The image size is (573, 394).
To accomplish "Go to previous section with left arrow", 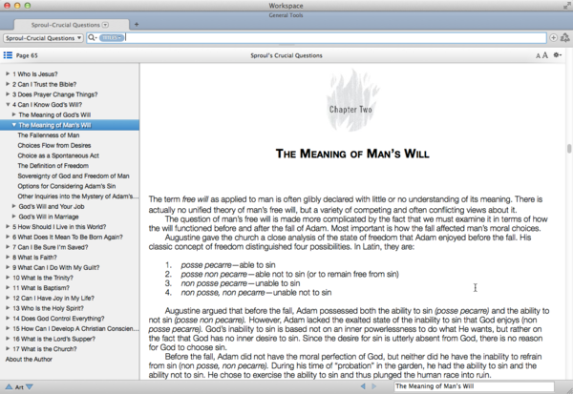I will (x=362, y=386).
